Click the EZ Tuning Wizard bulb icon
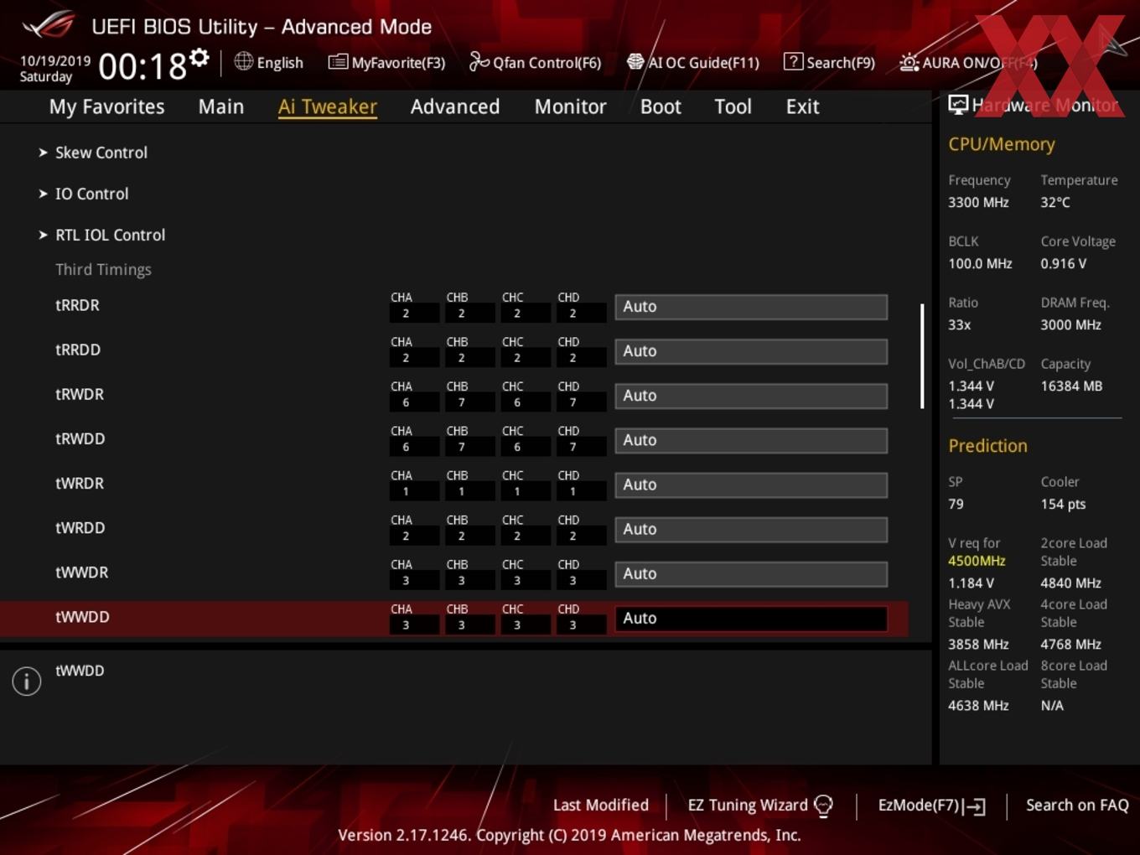 pyautogui.click(x=823, y=806)
